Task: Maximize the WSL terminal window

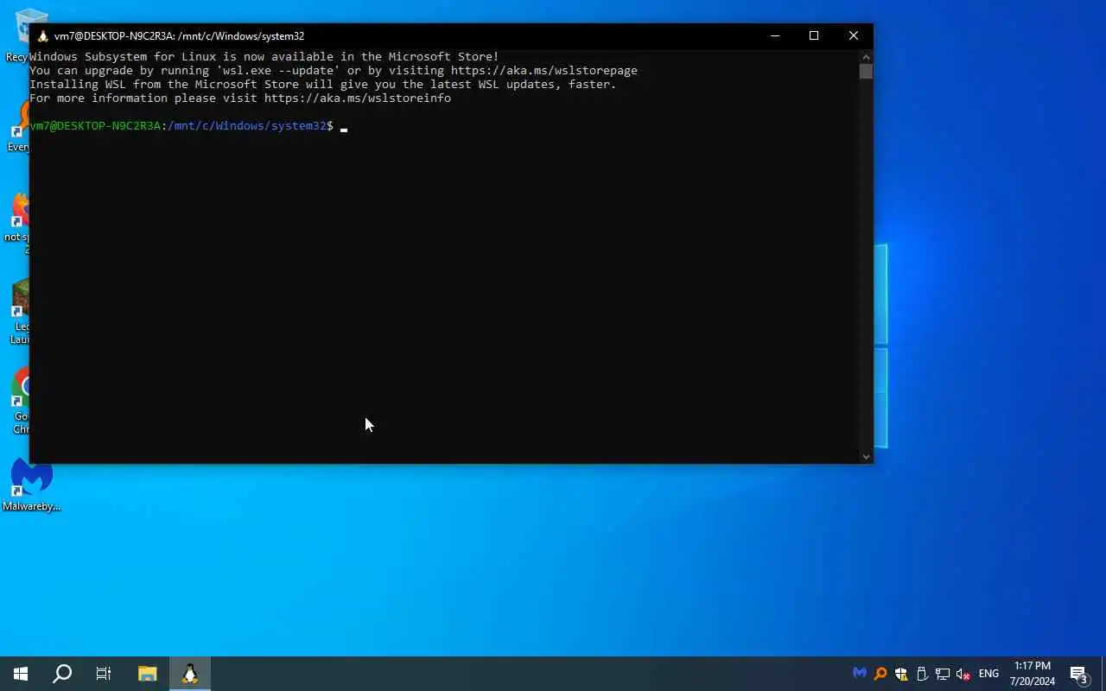Action: pyautogui.click(x=814, y=35)
